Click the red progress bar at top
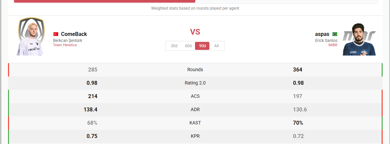The image size is (390, 144). [x=105, y=1]
